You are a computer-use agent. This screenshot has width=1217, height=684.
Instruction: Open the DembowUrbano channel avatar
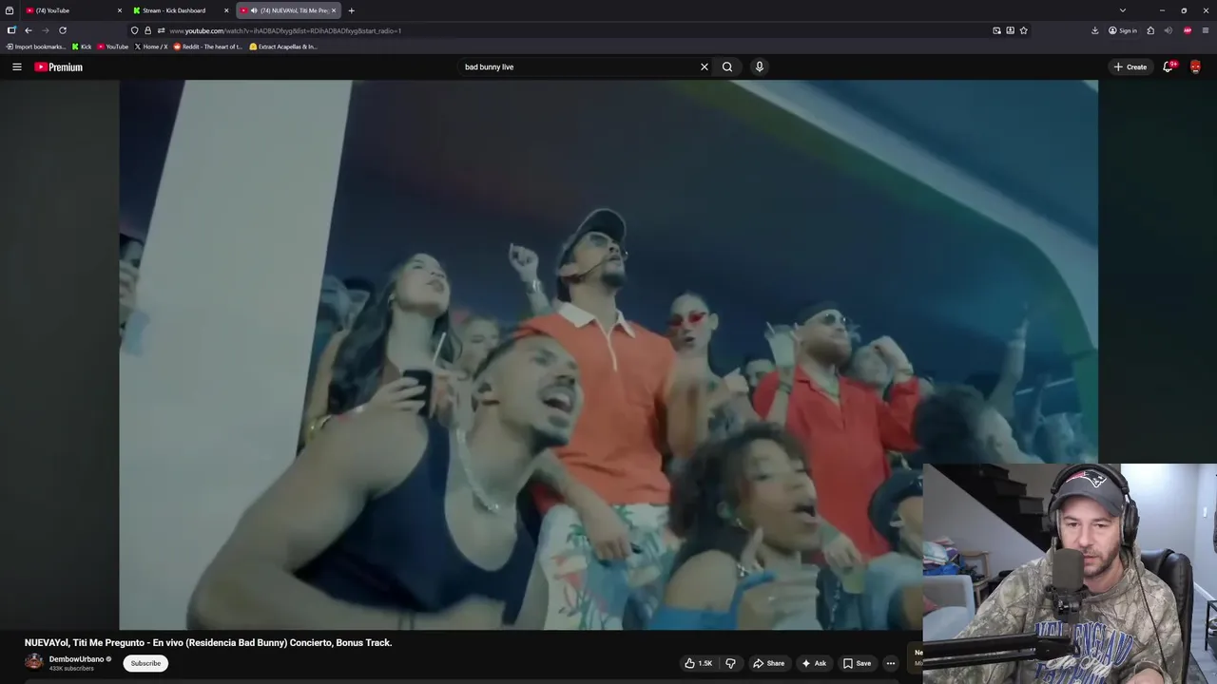(33, 662)
